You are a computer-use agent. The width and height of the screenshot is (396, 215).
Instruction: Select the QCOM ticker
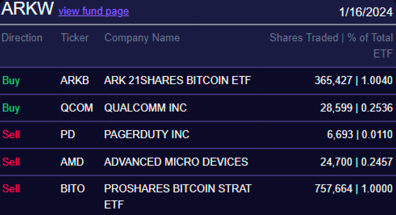77,108
